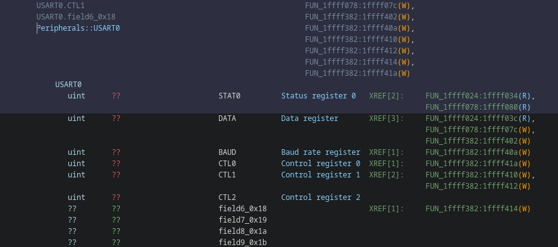Select the field7_0x19 entry

[x=242, y=220]
